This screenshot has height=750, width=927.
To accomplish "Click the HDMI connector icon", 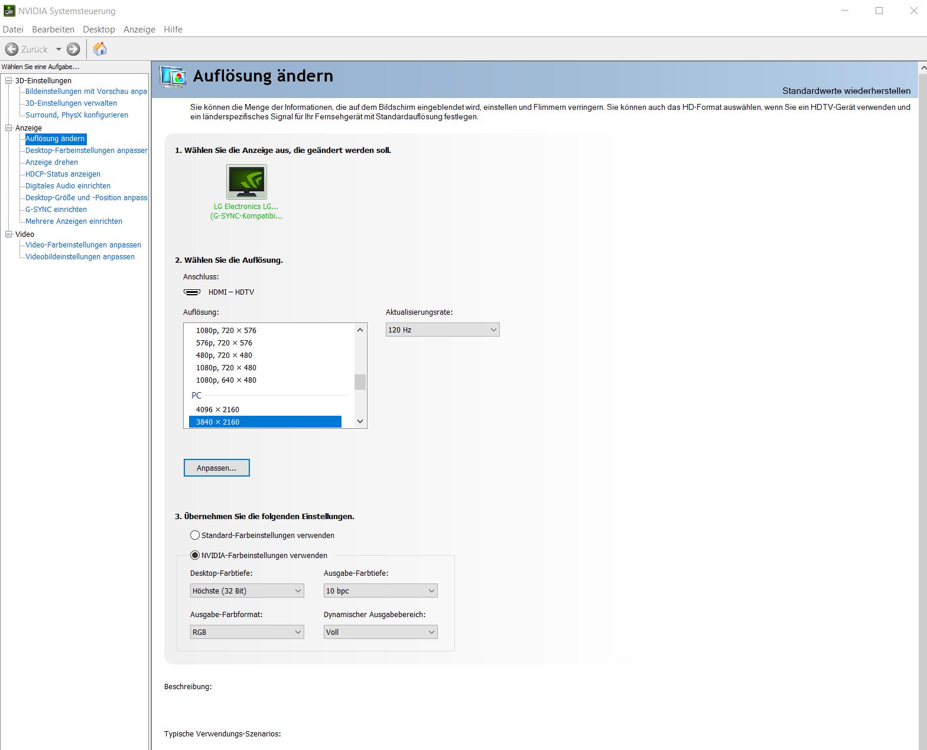I will 192,292.
